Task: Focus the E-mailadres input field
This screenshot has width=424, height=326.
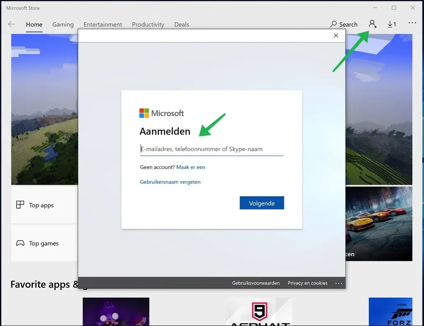Action: coord(211,149)
